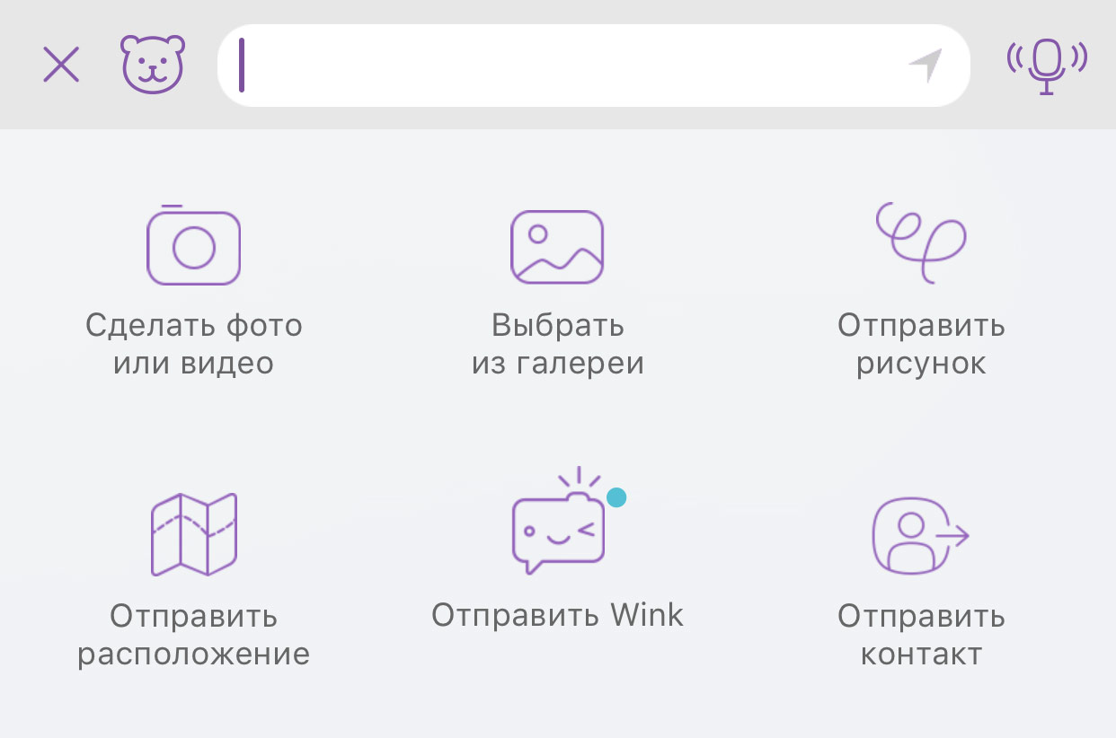Open the bear sticker panel
This screenshot has width=1116, height=738.
pyautogui.click(x=153, y=64)
